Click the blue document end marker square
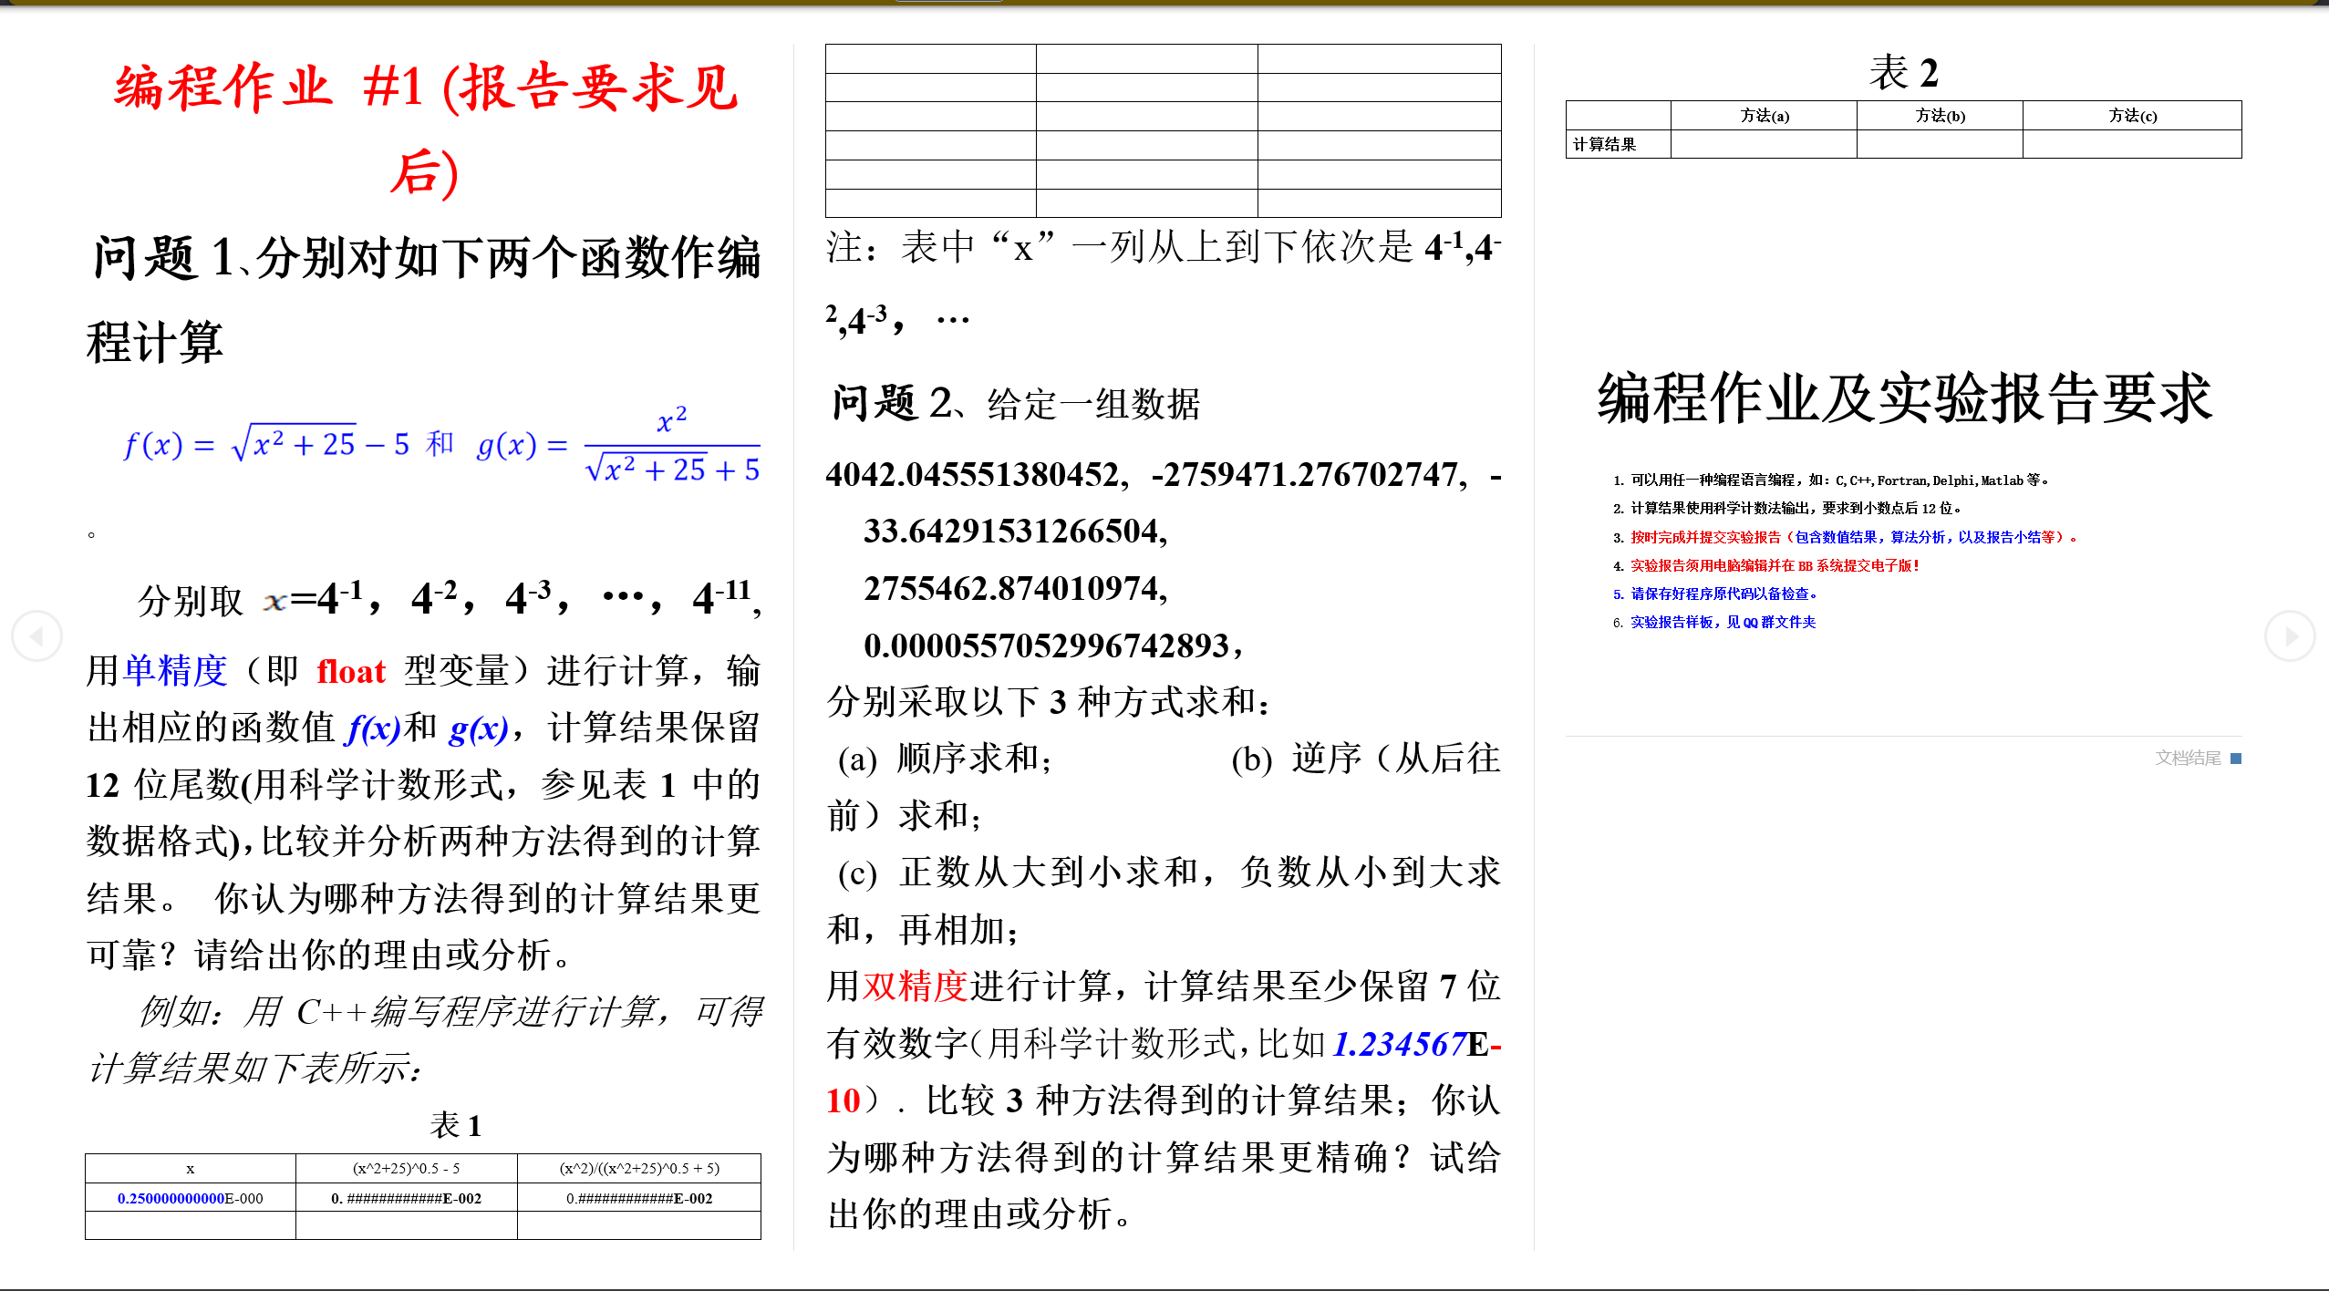The width and height of the screenshot is (2329, 1291). pyautogui.click(x=2235, y=759)
